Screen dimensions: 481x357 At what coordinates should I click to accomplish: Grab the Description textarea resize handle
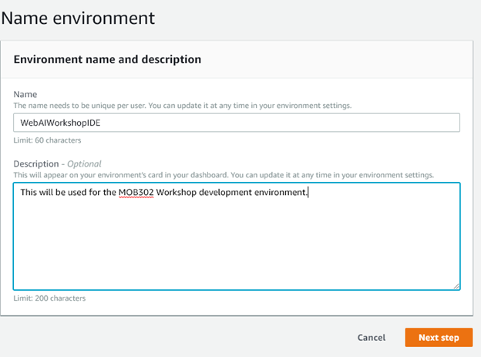click(456, 286)
